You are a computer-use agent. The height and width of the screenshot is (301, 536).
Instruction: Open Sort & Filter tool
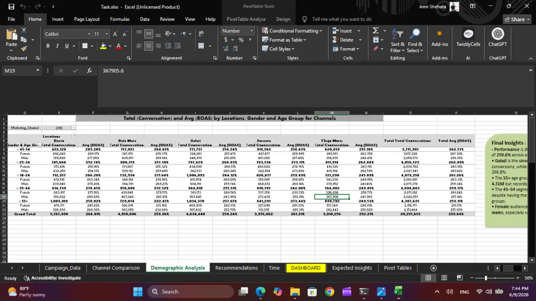(x=397, y=41)
